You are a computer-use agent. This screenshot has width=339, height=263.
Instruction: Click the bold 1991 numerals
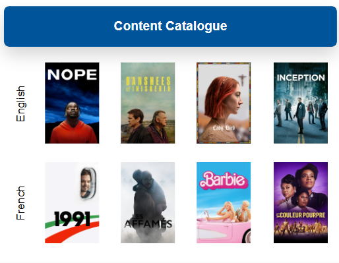(72, 219)
